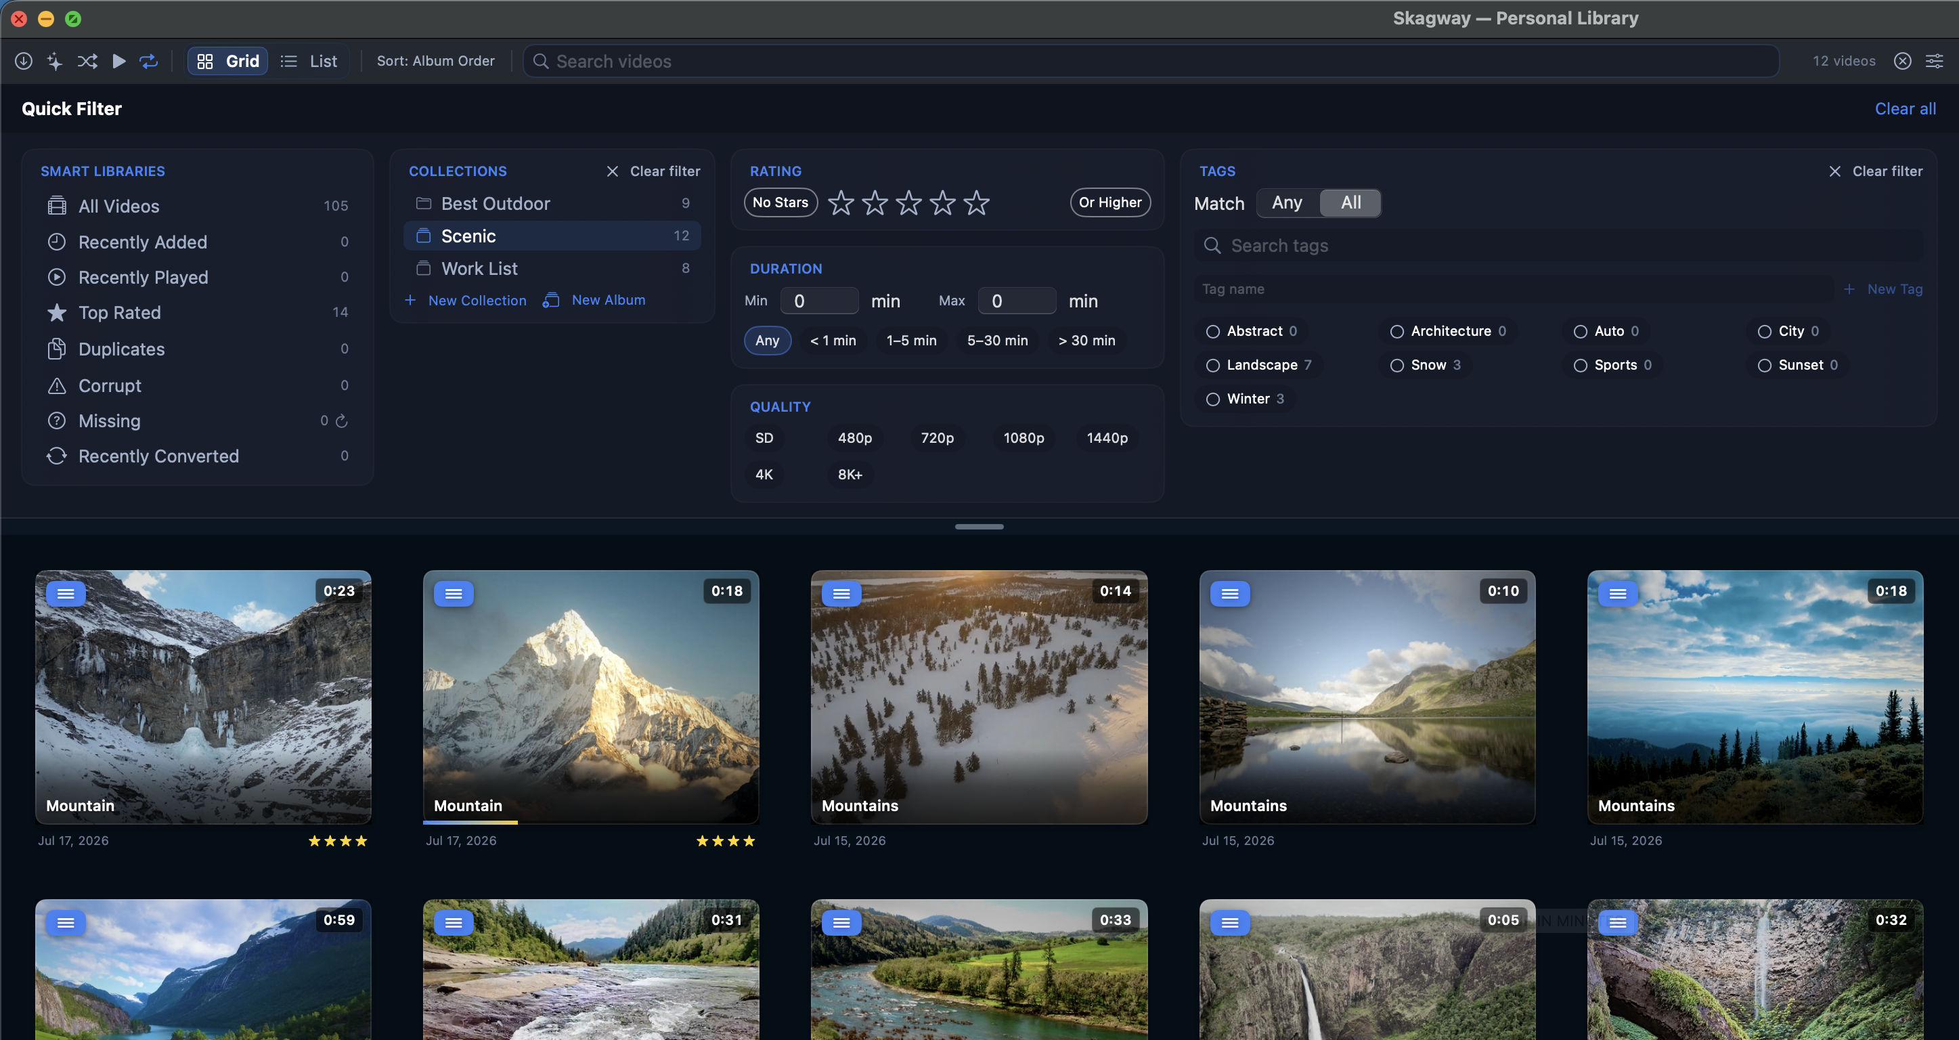The height and width of the screenshot is (1040, 1959).
Task: Open the 0:23 Mountain video thumbnail
Action: (203, 697)
